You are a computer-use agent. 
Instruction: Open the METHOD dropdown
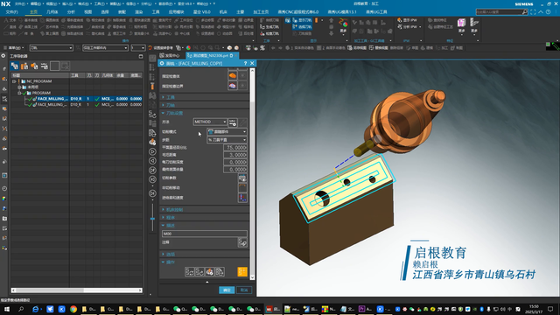(210, 122)
